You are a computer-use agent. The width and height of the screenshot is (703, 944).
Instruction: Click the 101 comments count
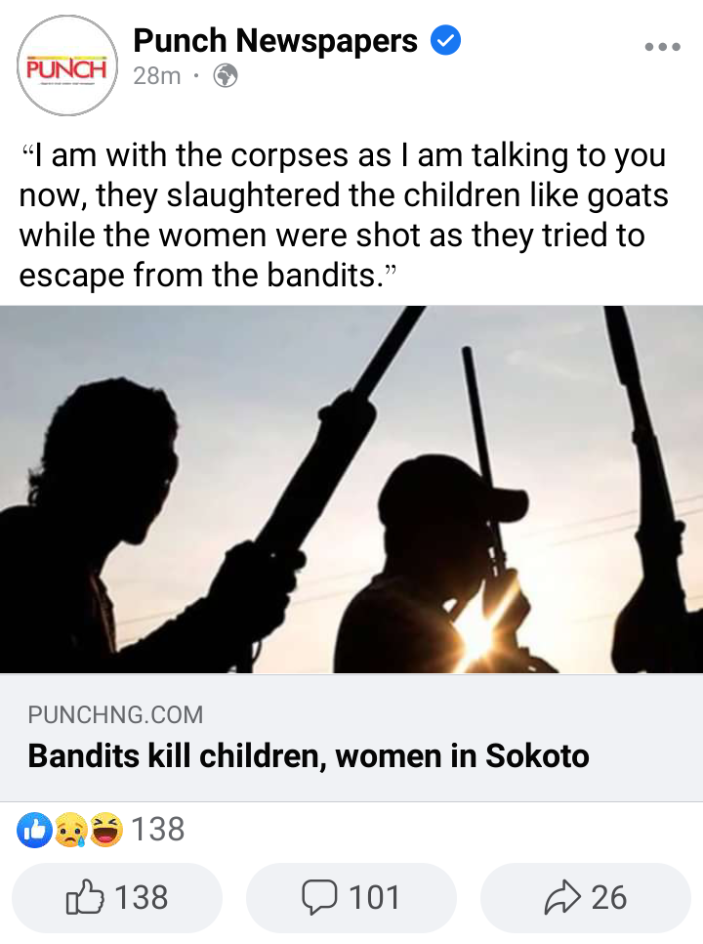(374, 898)
